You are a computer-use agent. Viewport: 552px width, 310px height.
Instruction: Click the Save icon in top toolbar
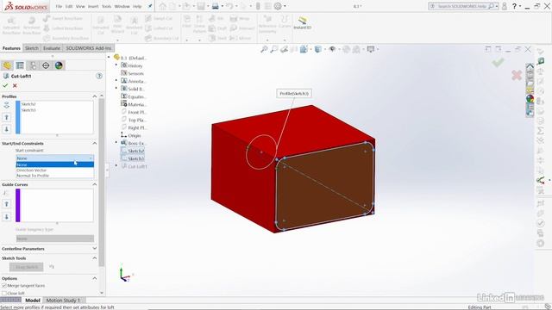(x=201, y=6)
